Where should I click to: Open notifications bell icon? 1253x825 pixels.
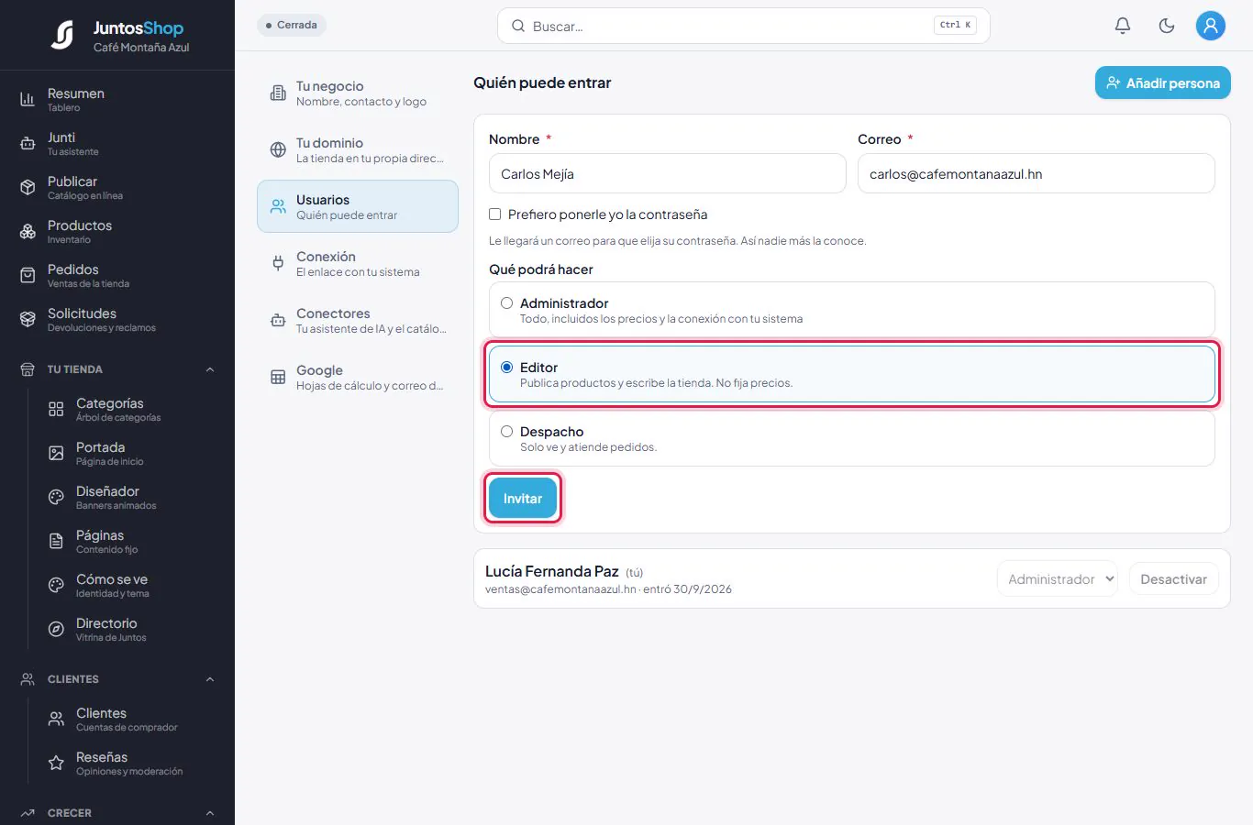1123,26
